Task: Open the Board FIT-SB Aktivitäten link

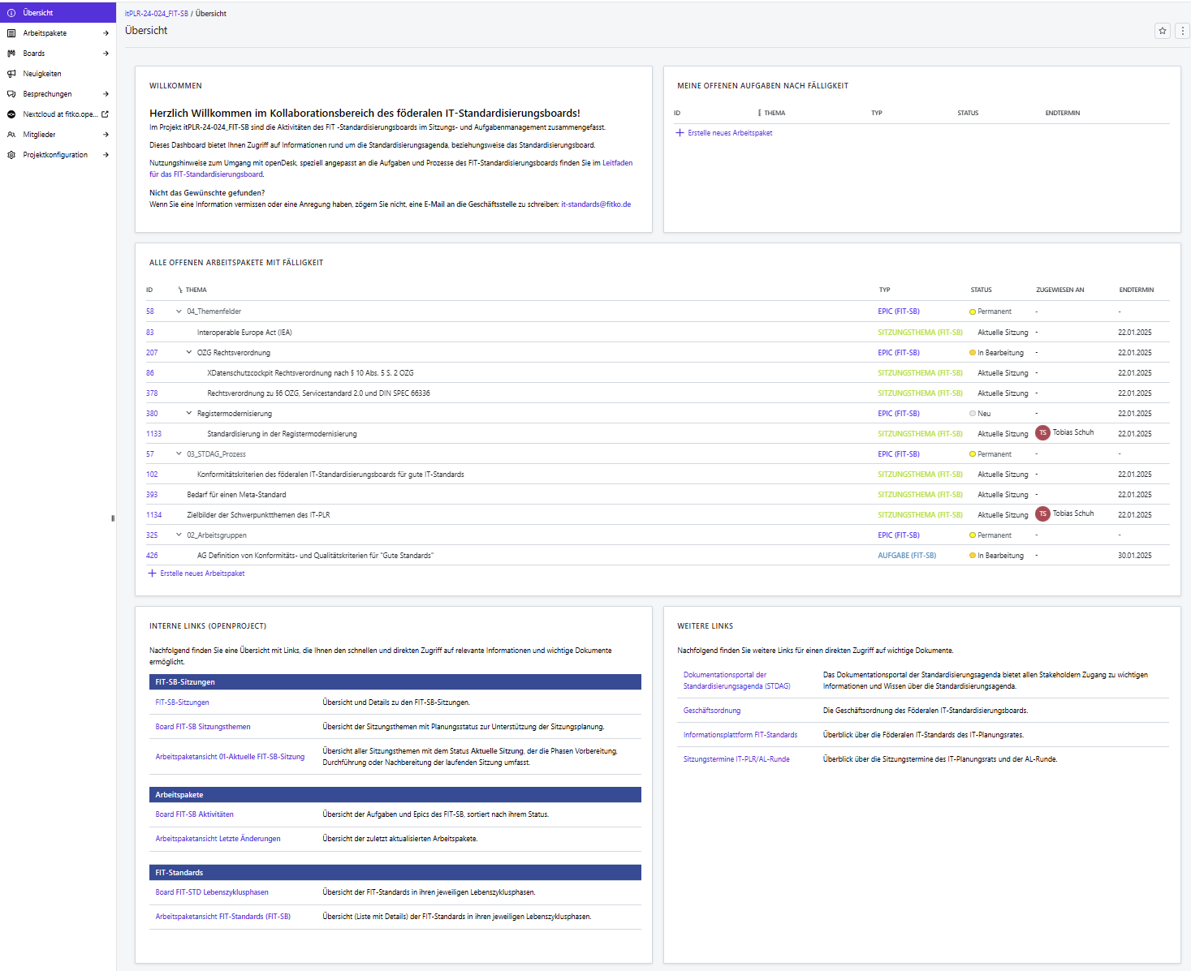Action: coord(194,814)
